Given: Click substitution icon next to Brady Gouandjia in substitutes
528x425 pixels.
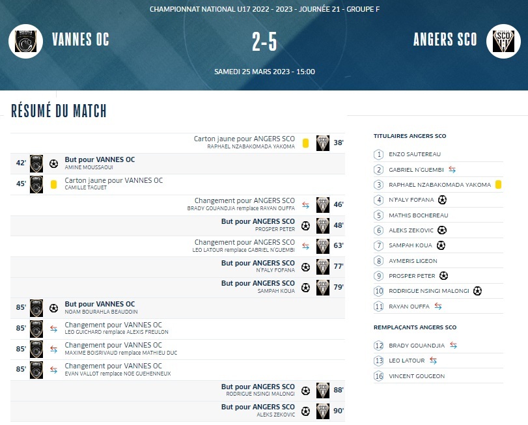Looking at the screenshot, I should click(453, 345).
